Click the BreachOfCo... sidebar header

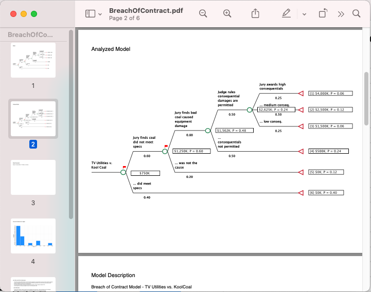30,35
